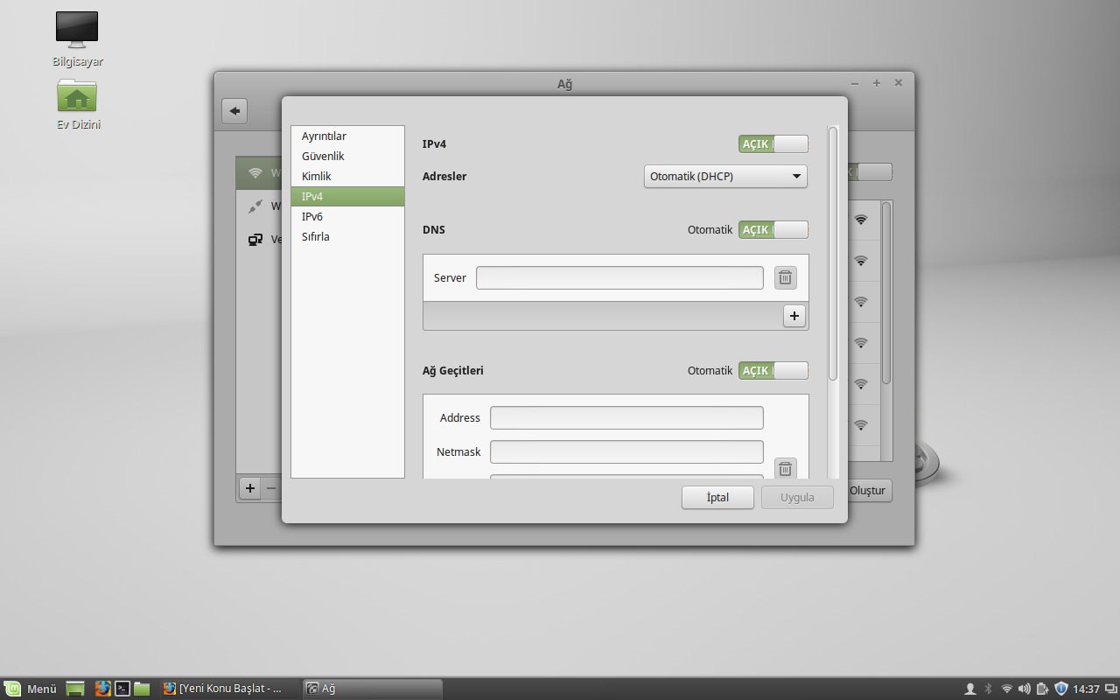Click the Netmask label in the Ağ Geçitleri box
The height and width of the screenshot is (700, 1120).
(458, 451)
